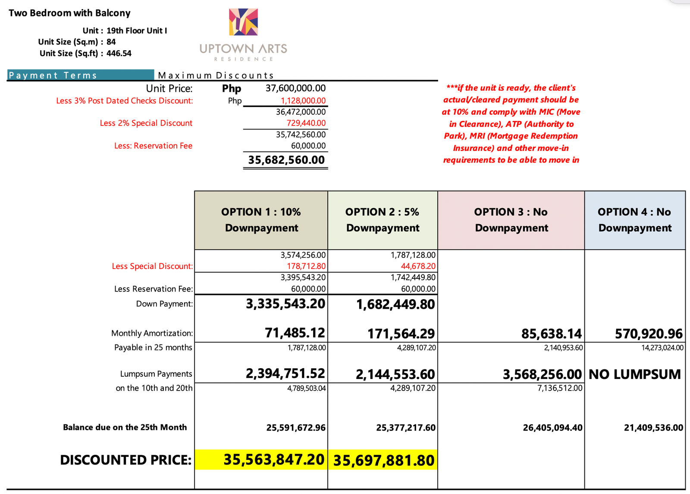Click the net total 35,682,560.00 cell
The width and height of the screenshot is (690, 494).
[286, 160]
